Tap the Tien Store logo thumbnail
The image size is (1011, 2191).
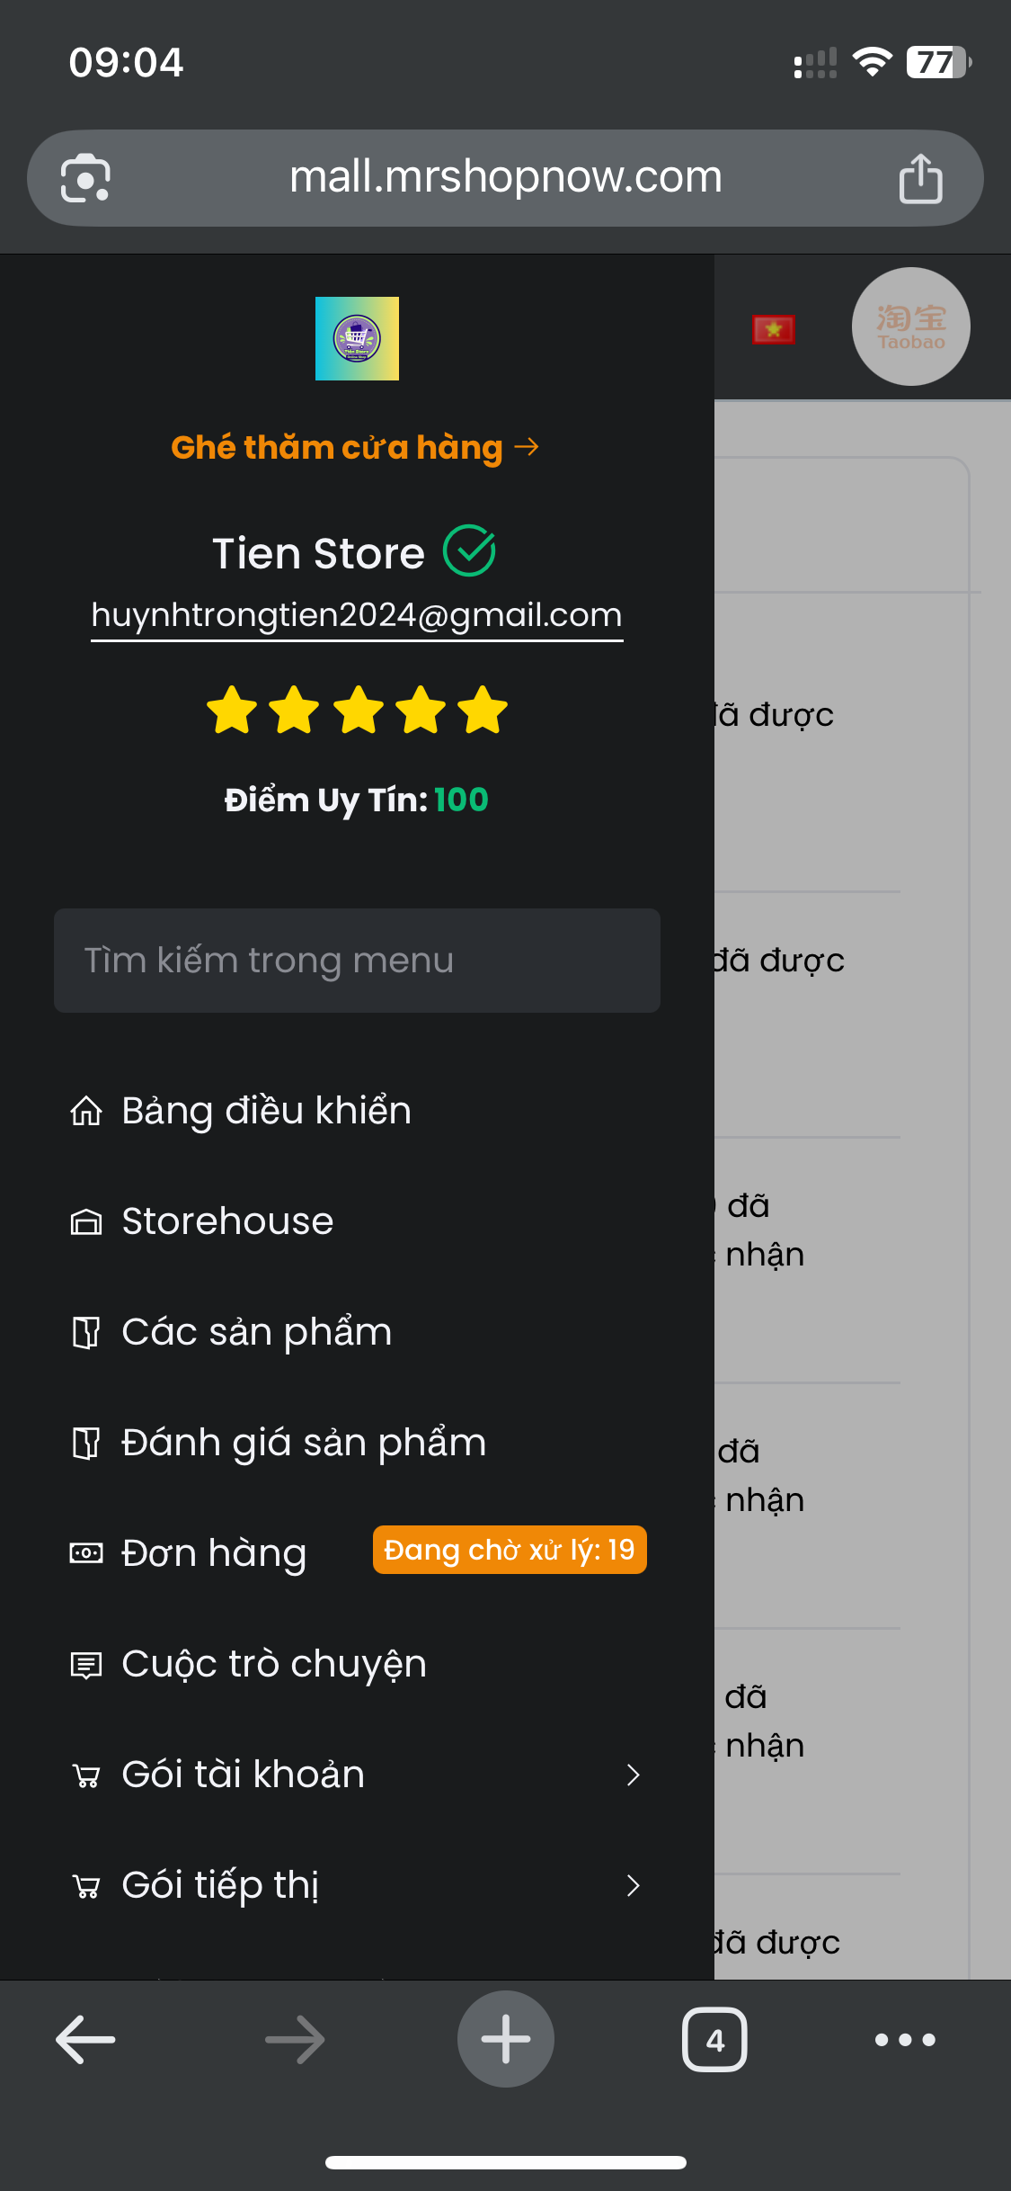click(x=357, y=338)
